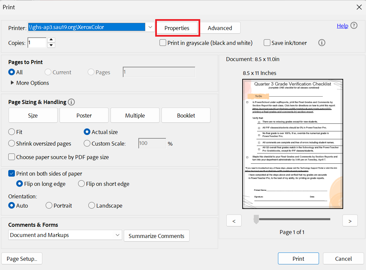Toggle Print on both sides of paper
The height and width of the screenshot is (270, 366).
coord(12,174)
